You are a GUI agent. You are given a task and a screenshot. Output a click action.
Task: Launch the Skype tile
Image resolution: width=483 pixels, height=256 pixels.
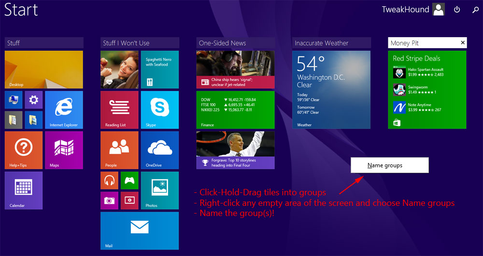tap(160, 110)
